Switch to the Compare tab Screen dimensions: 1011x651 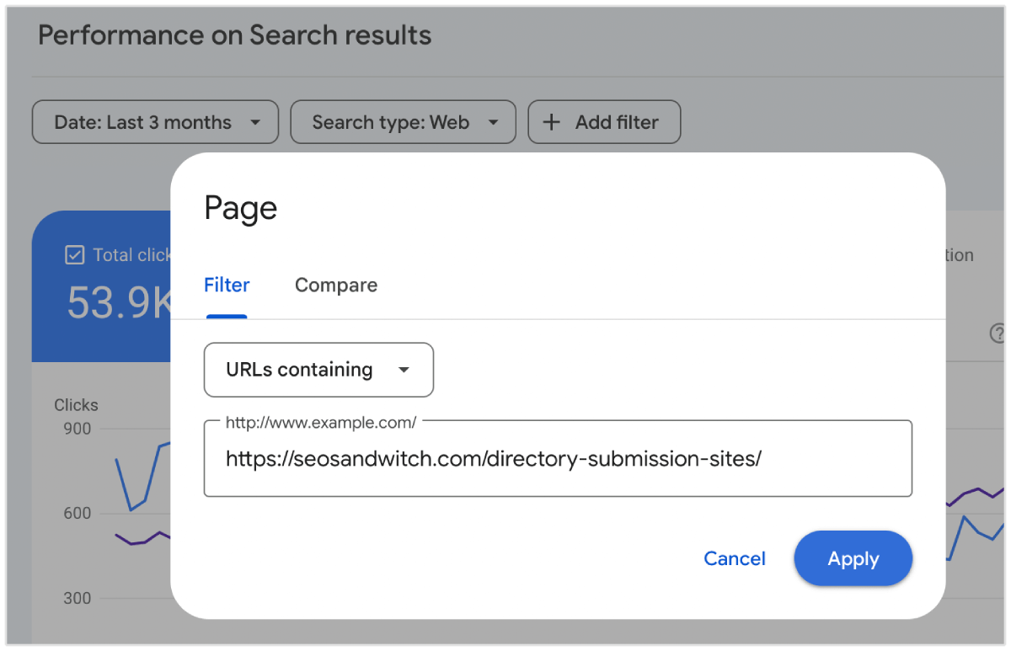point(336,285)
